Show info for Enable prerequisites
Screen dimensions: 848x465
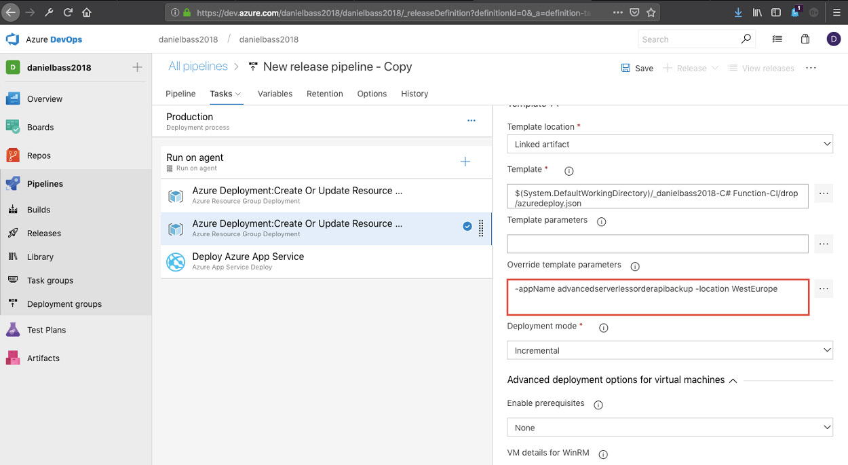click(x=598, y=405)
